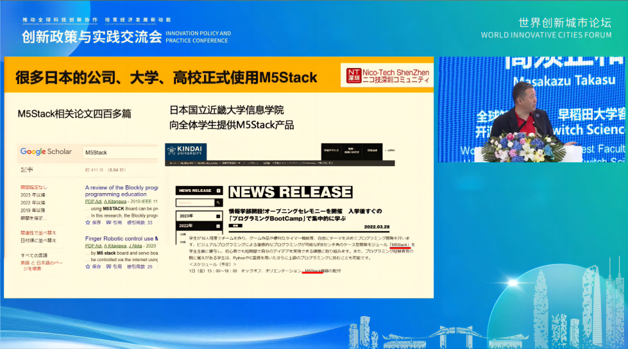This screenshot has height=349, width=628.
Task: Click the '約 411 件' result count text
Action: click(x=105, y=170)
